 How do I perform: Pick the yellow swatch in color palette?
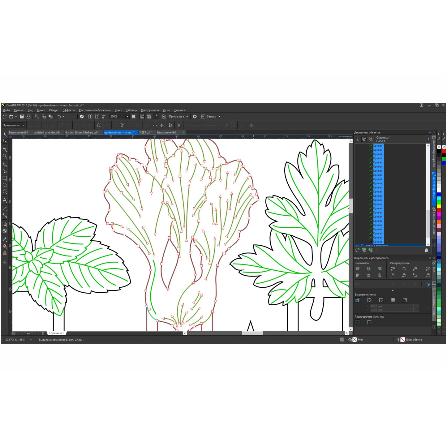439,206
